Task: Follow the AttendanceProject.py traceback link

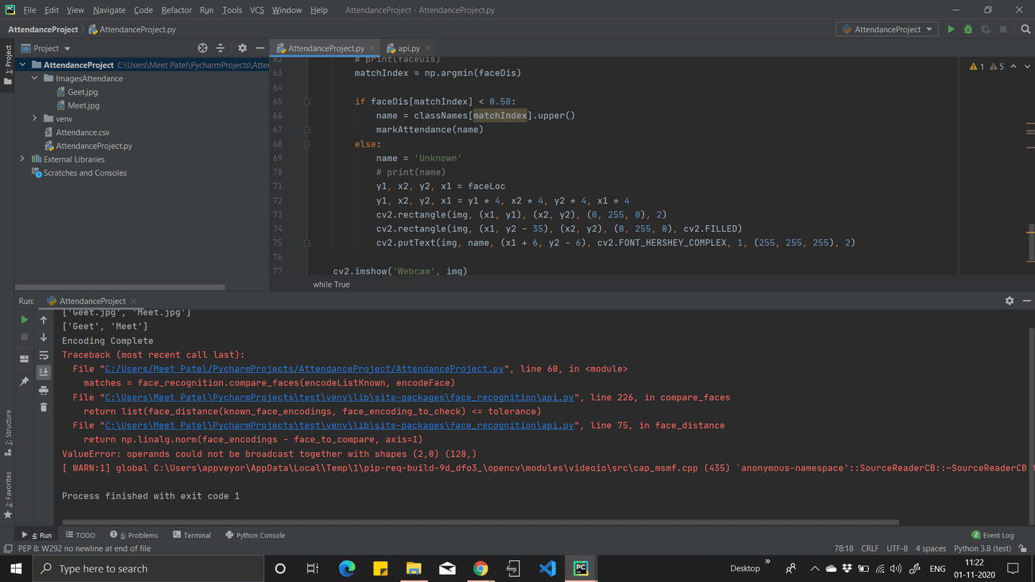Action: coord(304,369)
